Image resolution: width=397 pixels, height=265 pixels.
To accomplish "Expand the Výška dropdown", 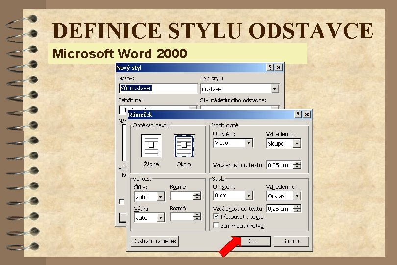I will tap(161, 217).
